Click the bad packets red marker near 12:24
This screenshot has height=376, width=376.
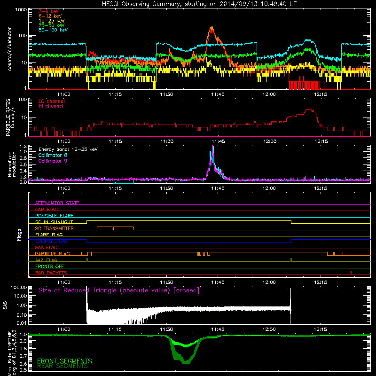[x=351, y=273]
